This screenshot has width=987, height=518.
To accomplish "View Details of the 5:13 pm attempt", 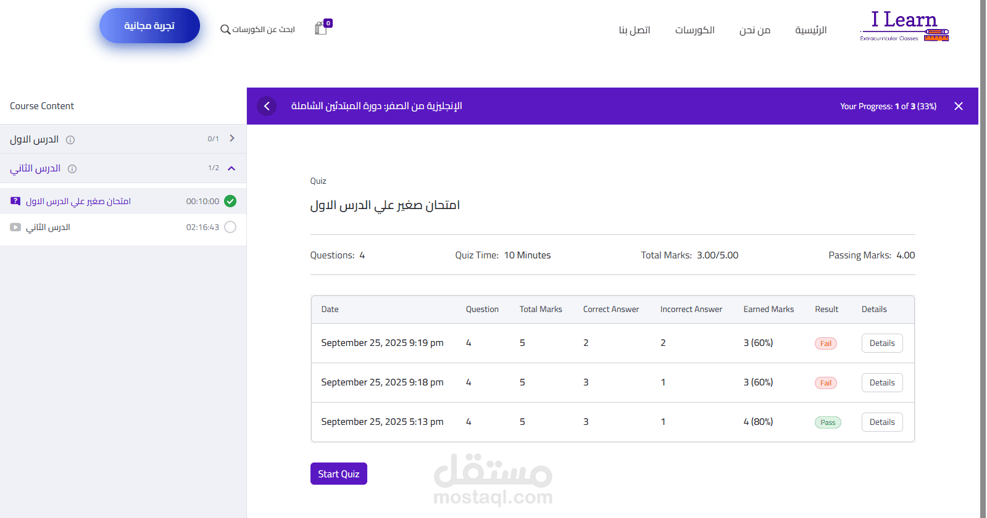I will [x=882, y=422].
